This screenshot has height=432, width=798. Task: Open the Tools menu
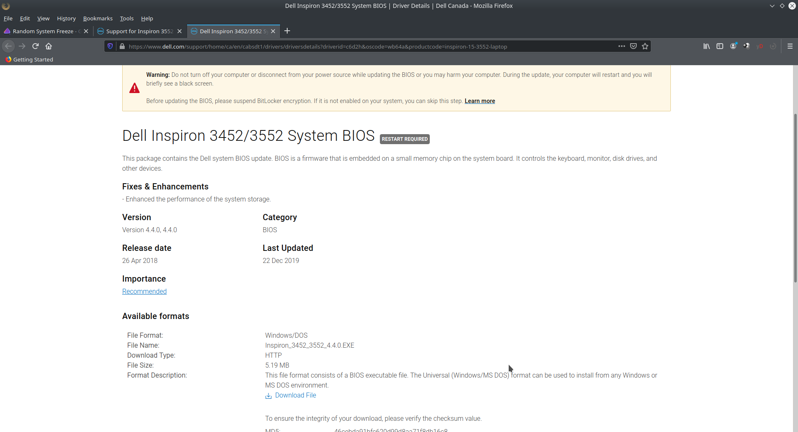(127, 18)
